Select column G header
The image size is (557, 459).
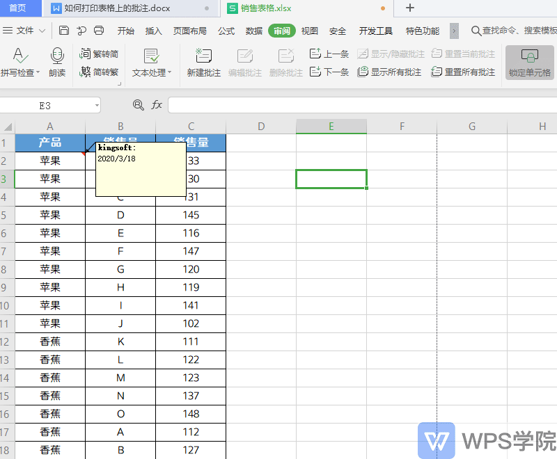click(472, 127)
